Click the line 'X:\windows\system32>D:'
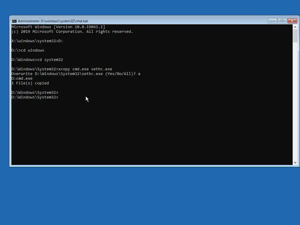The height and width of the screenshot is (225, 300). coord(37,41)
